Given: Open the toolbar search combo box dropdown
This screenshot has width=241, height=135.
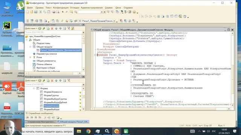Looking at the screenshot, I should point(102,12).
